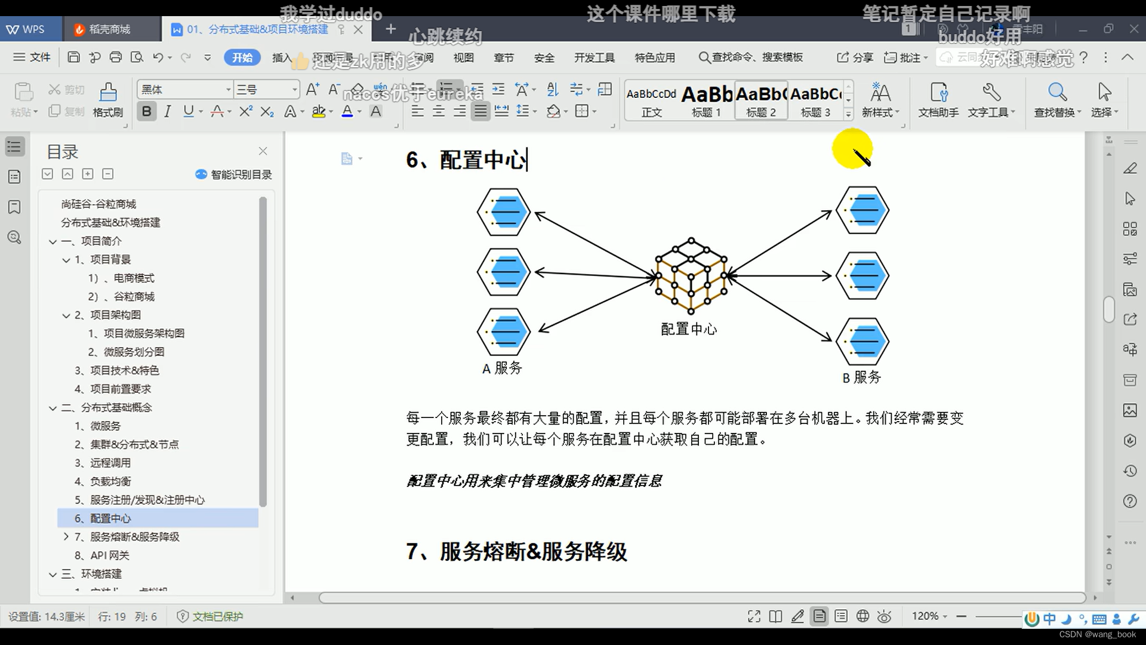Toggle bold formatting
The width and height of the screenshot is (1146, 645).
point(146,111)
